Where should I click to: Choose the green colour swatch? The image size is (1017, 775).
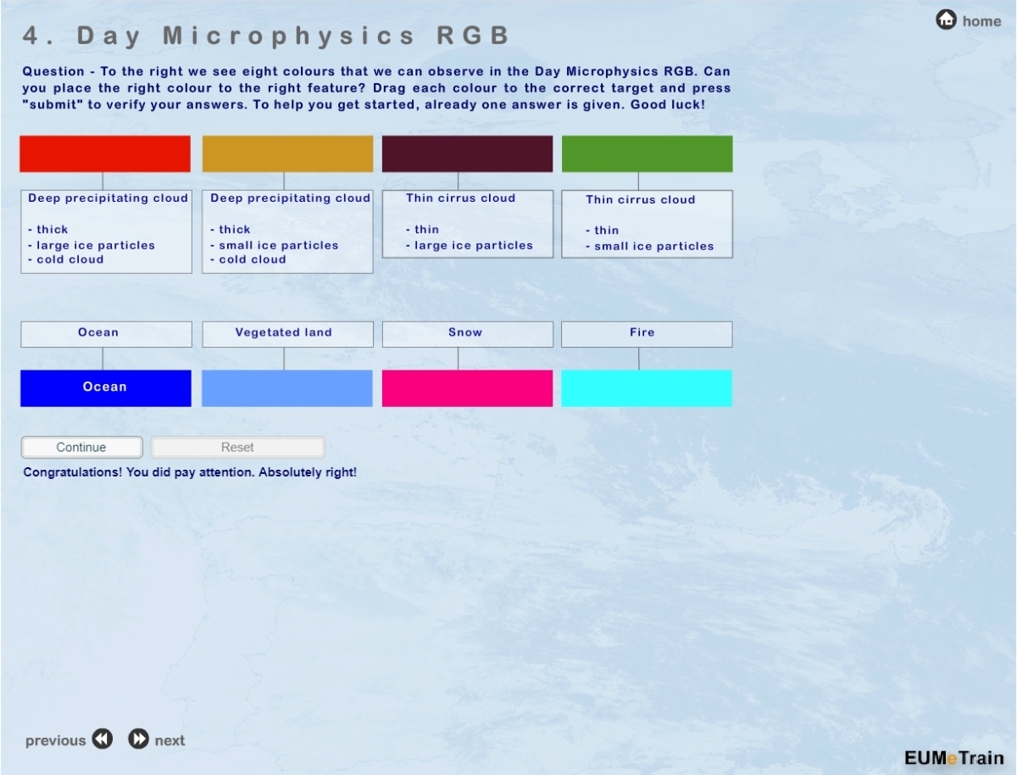(x=647, y=153)
